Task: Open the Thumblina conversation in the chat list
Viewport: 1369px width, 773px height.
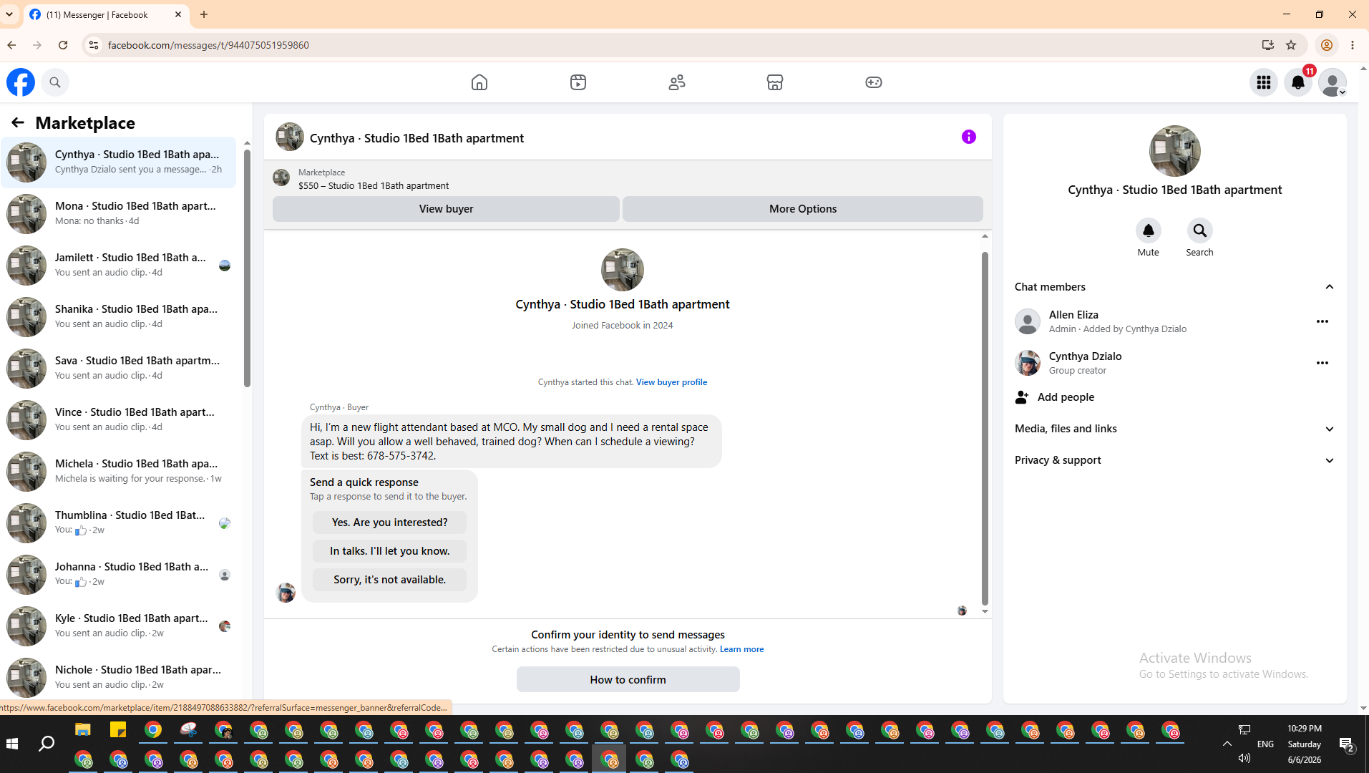Action: click(119, 523)
